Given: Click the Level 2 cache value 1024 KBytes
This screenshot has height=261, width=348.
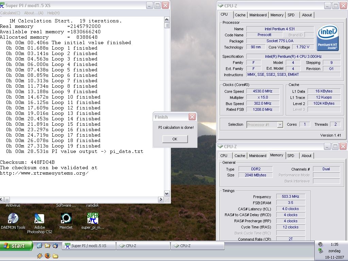Looking at the screenshot, I should point(324,103).
